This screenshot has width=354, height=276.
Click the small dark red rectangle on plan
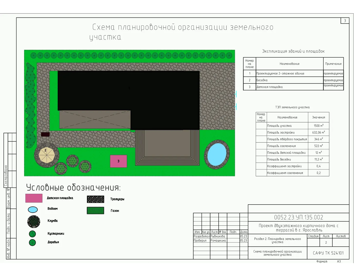pyautogui.click(x=45, y=134)
